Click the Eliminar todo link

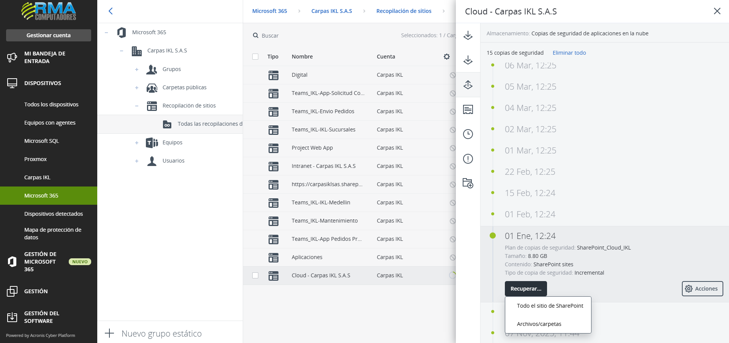(x=569, y=53)
